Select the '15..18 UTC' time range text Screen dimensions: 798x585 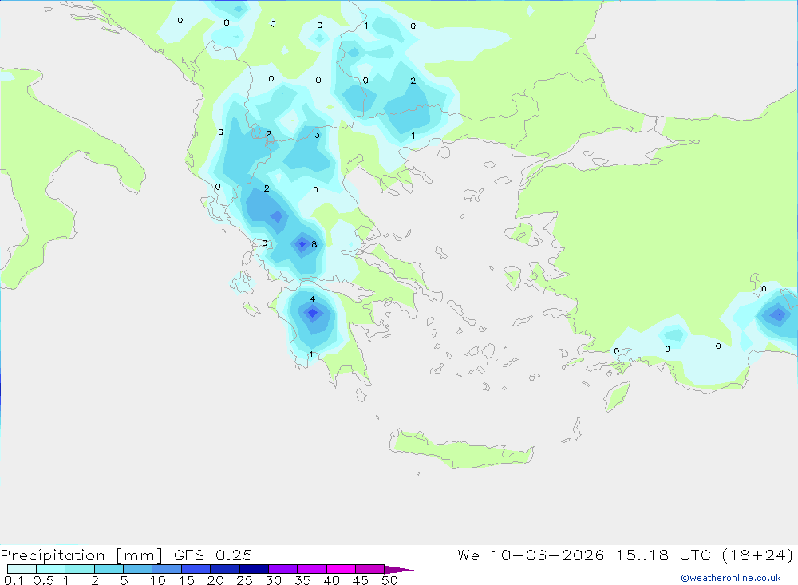[663, 555]
